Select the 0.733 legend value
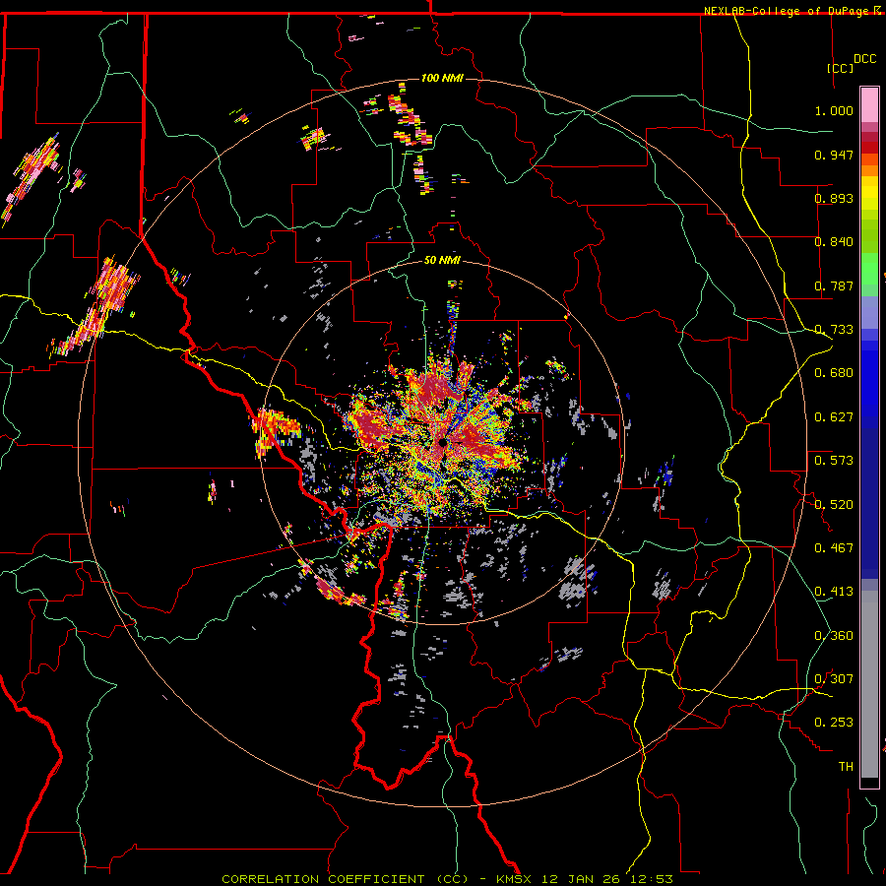This screenshot has height=886, width=886. [x=834, y=330]
